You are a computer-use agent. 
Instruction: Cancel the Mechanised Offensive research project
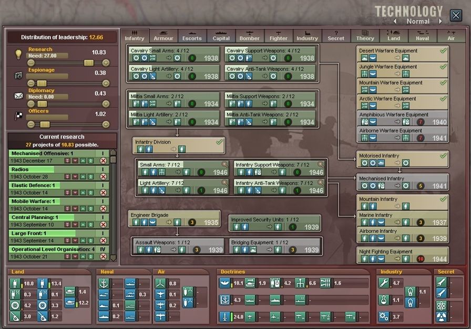coord(103,161)
